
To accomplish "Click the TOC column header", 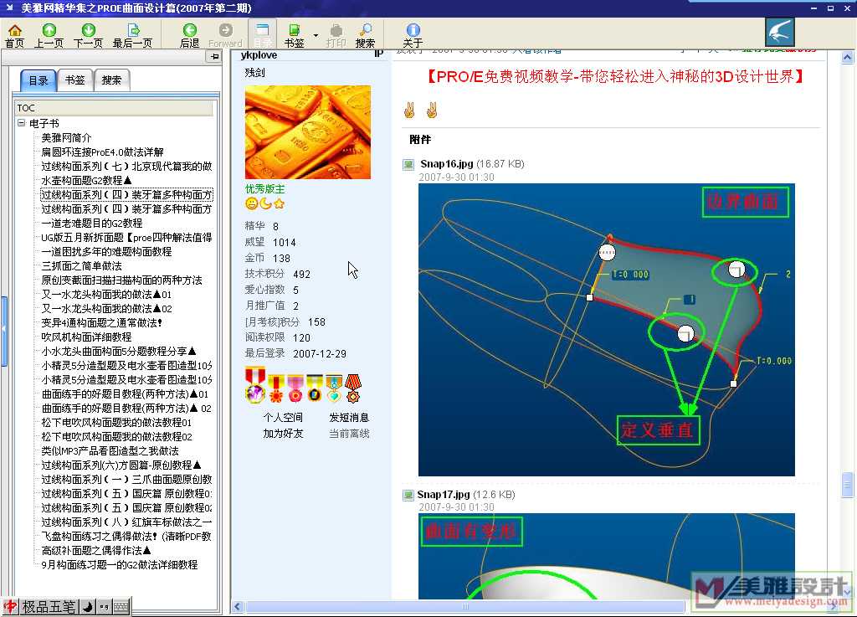I will [x=114, y=108].
